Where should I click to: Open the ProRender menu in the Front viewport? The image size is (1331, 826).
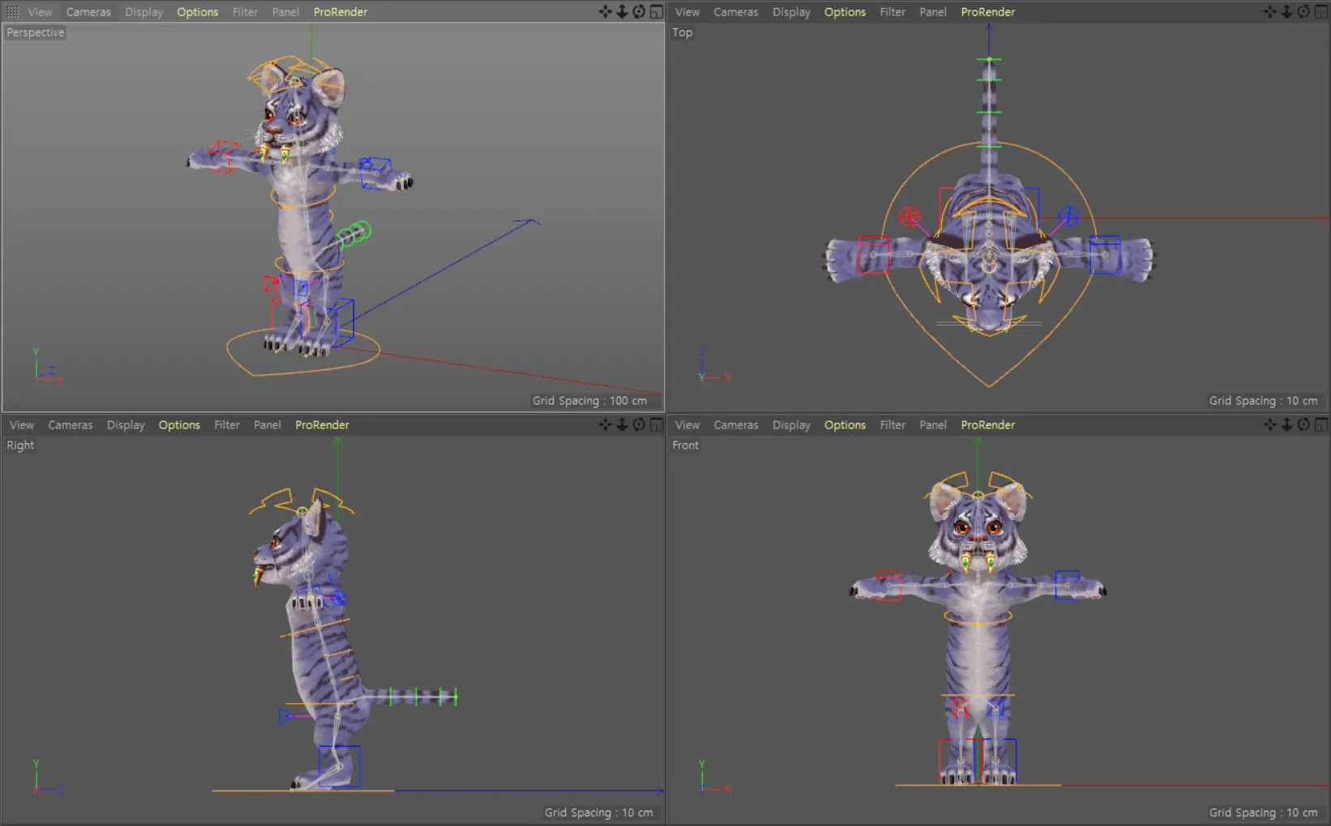click(988, 425)
